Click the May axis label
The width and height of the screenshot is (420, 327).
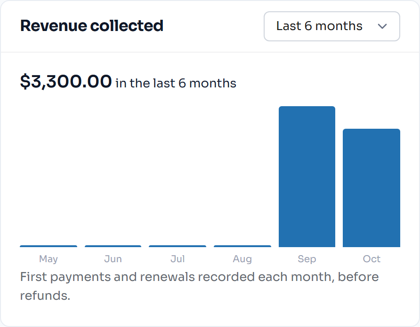pyautogui.click(x=48, y=259)
